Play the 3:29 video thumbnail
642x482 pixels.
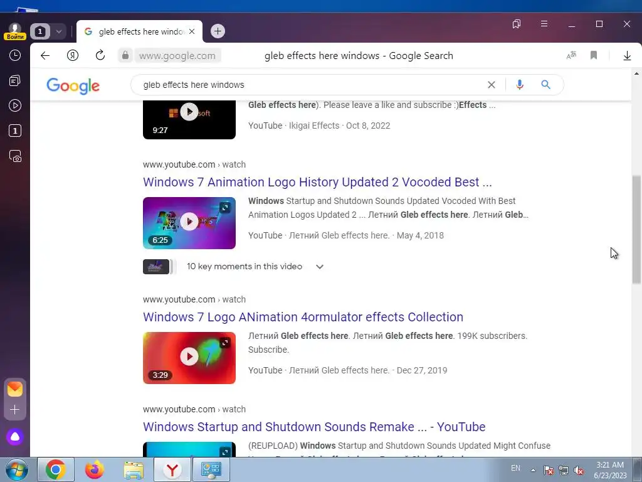click(x=189, y=358)
